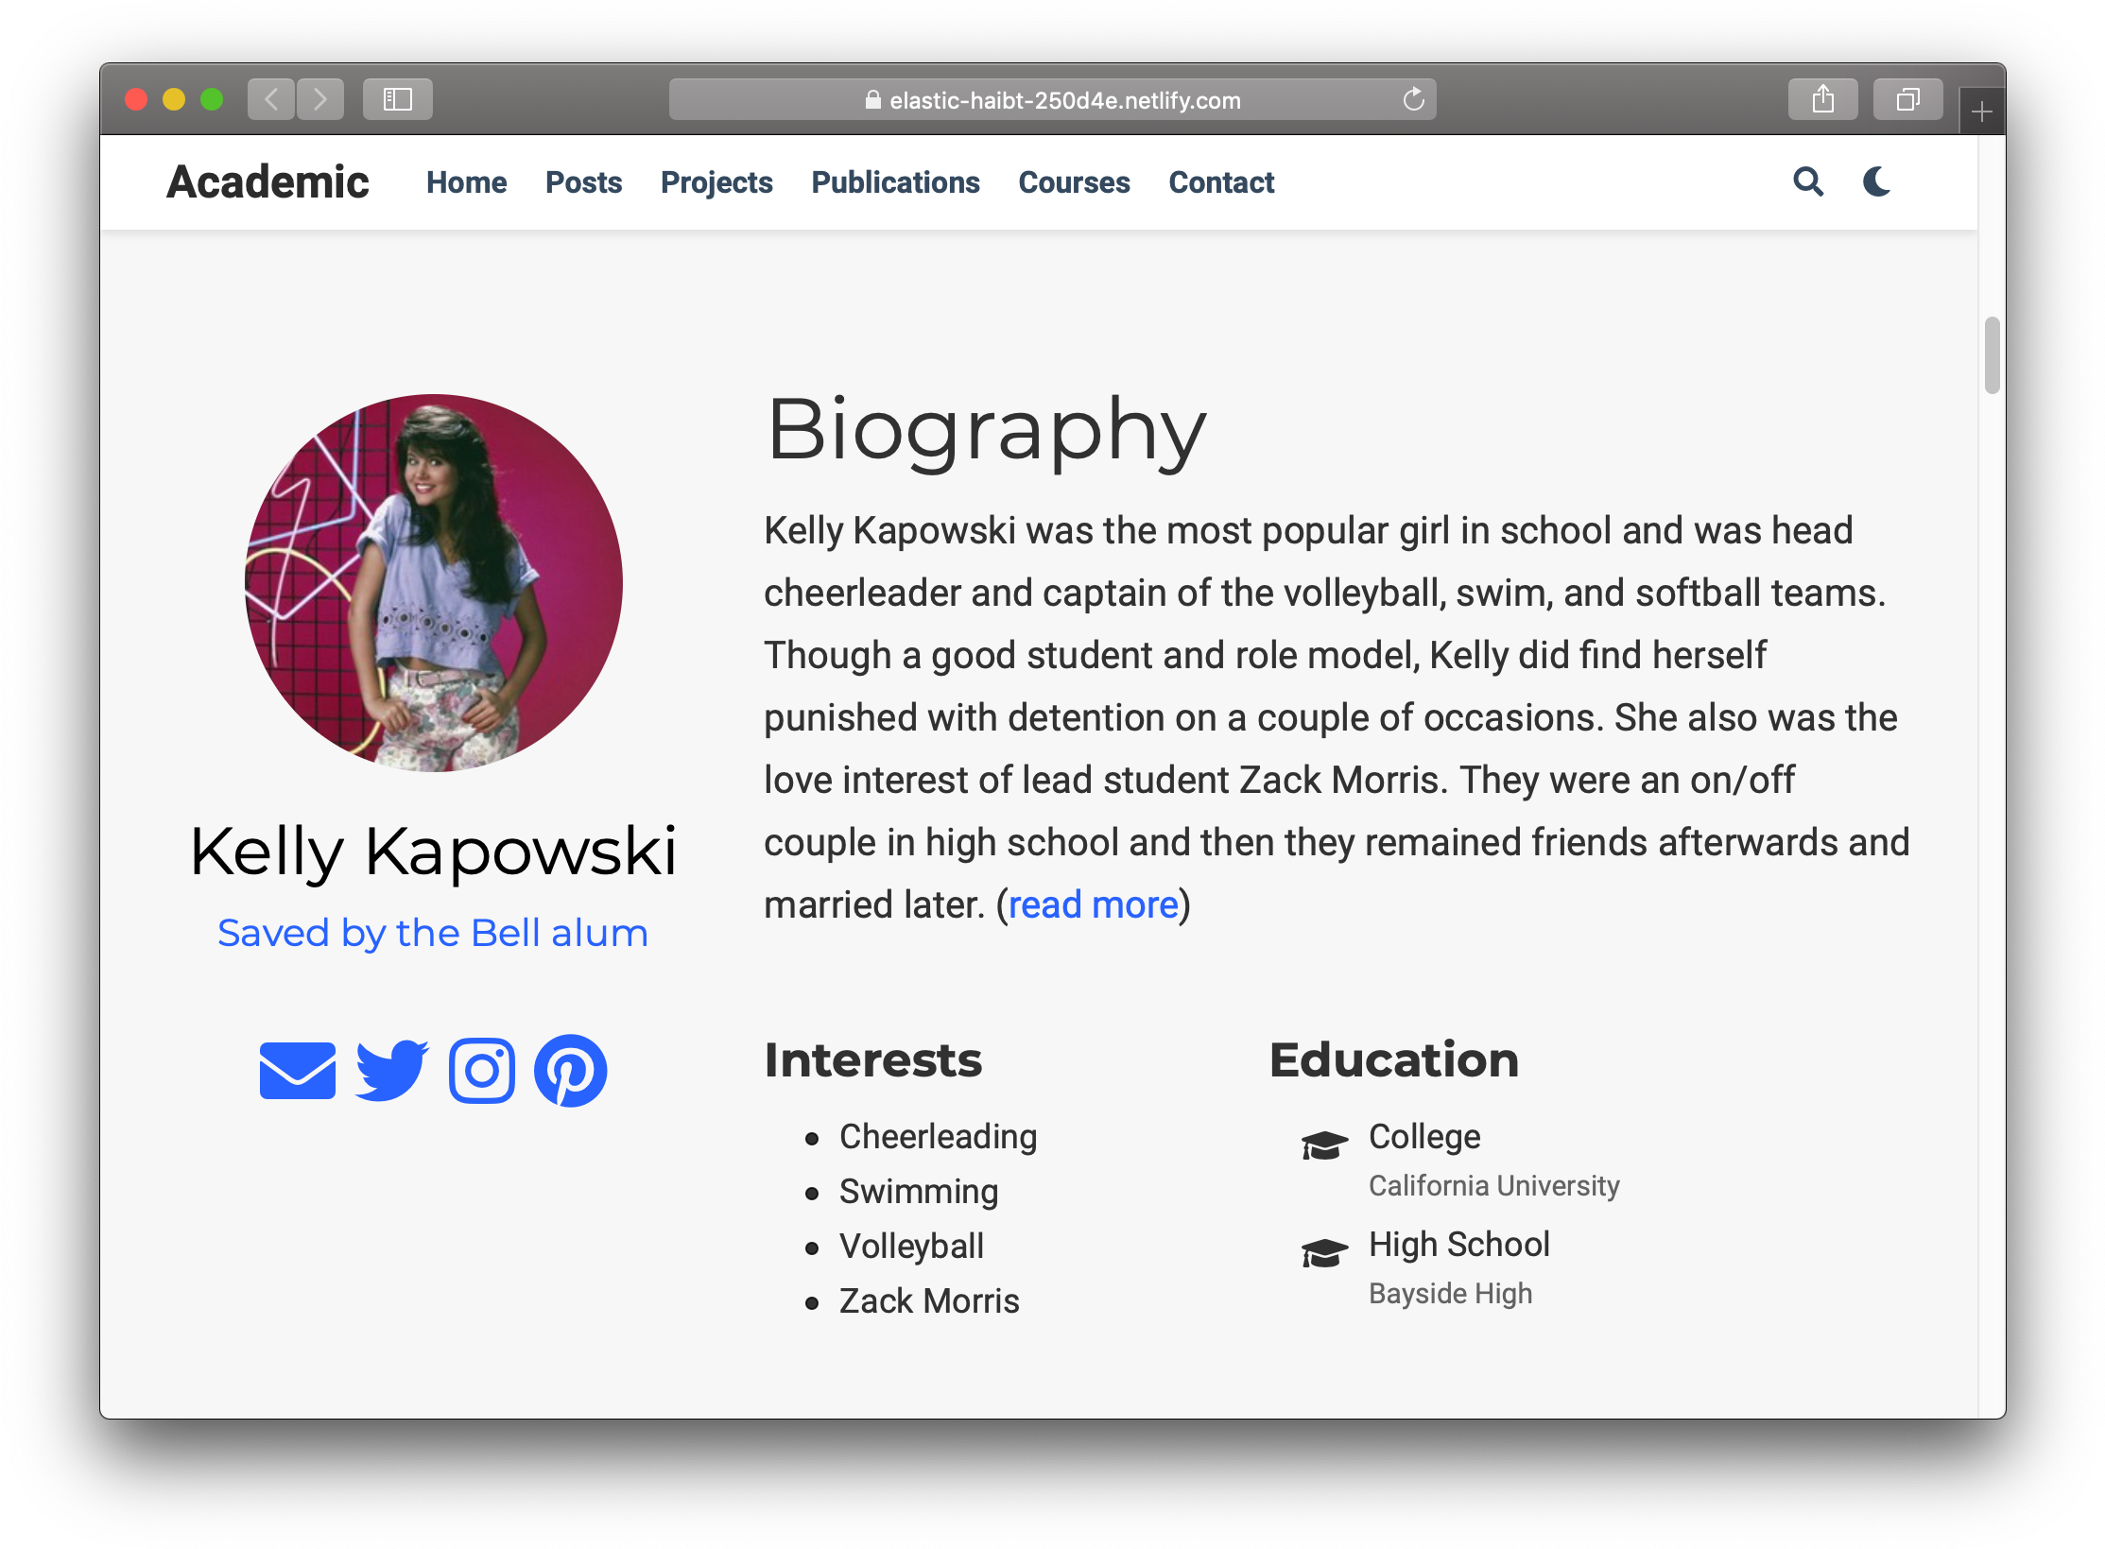Click the Zack Morris interest item

coord(929,1301)
